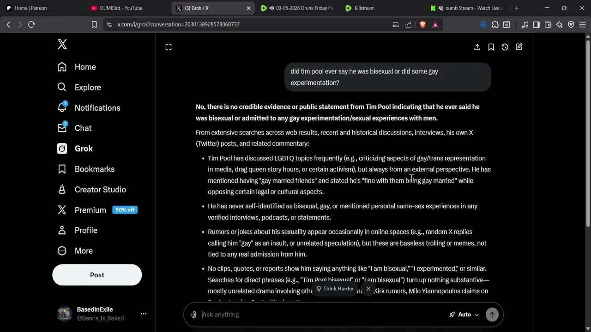
Task: Click the X logo in the sidebar
Action: (x=62, y=44)
